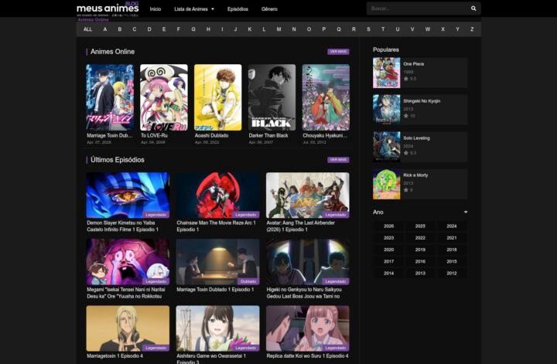Click the search magnifier icon
The height and width of the screenshot is (364, 557).
pos(473,9)
